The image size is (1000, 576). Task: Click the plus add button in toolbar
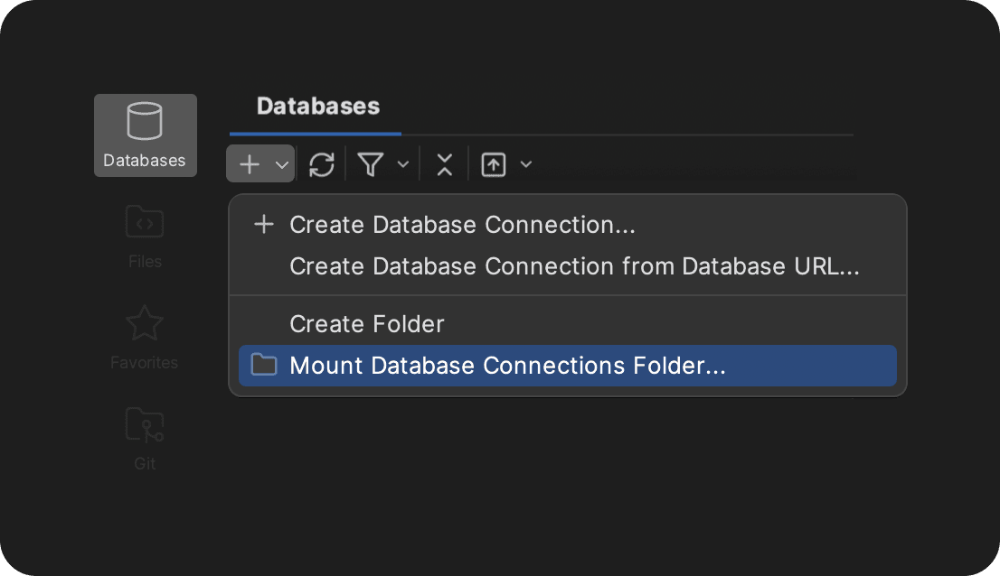click(x=250, y=164)
